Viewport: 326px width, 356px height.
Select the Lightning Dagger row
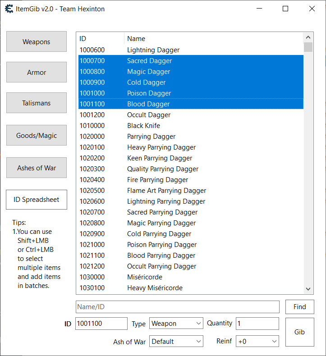191,50
